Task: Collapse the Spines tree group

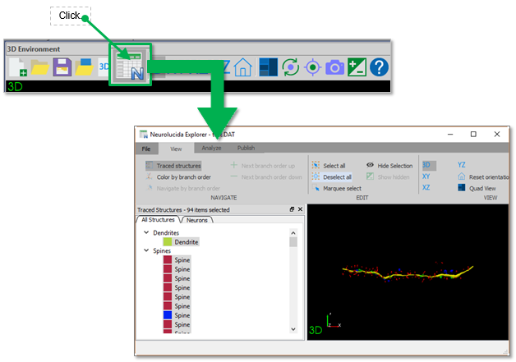Action: click(x=146, y=250)
